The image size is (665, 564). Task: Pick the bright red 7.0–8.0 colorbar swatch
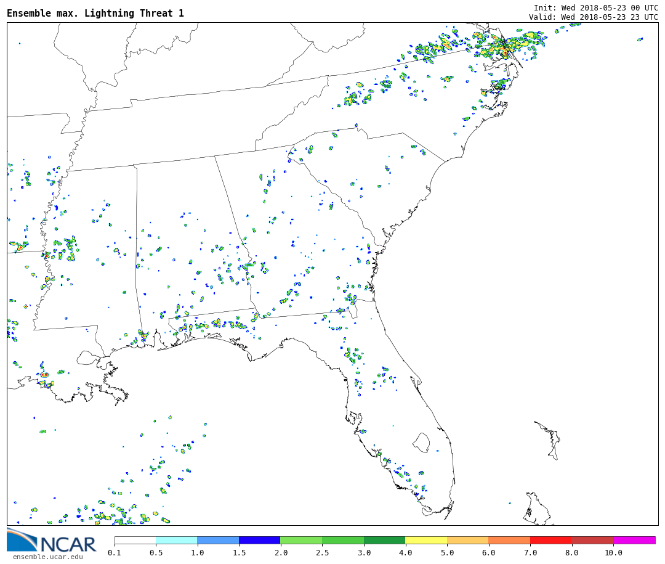[x=550, y=540]
